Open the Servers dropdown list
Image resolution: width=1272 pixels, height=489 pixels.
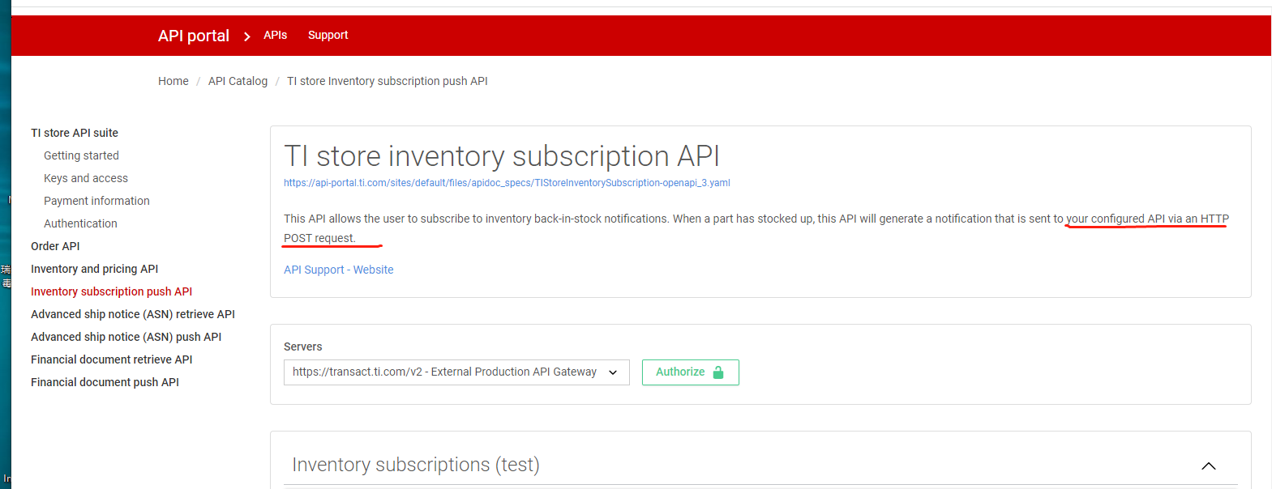pos(456,372)
